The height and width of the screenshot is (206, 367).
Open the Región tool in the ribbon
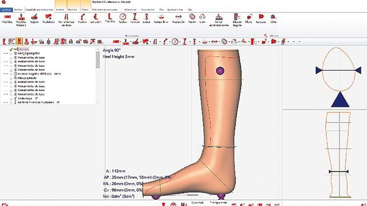click(x=34, y=19)
